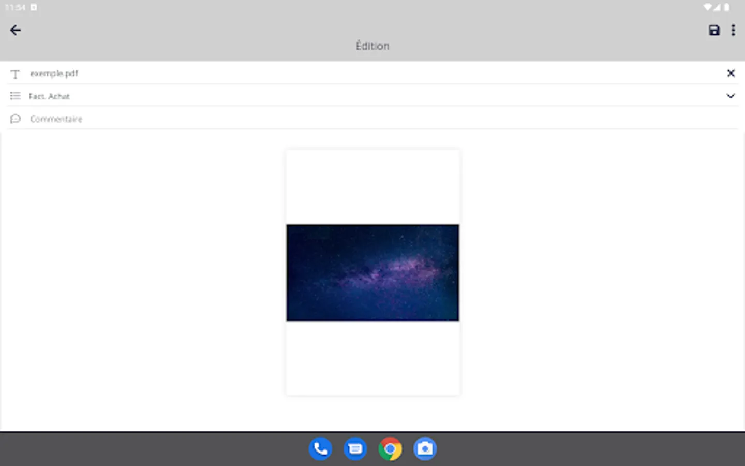The height and width of the screenshot is (466, 745).
Task: Open the galaxy image PDF preview
Action: pos(373,272)
